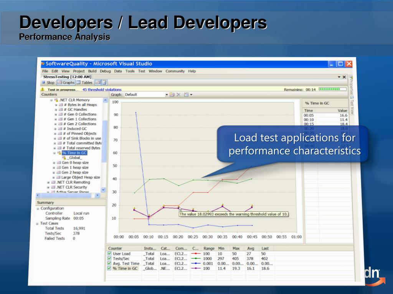Click the # Total reserved Bytes counter icon

pos(59,148)
